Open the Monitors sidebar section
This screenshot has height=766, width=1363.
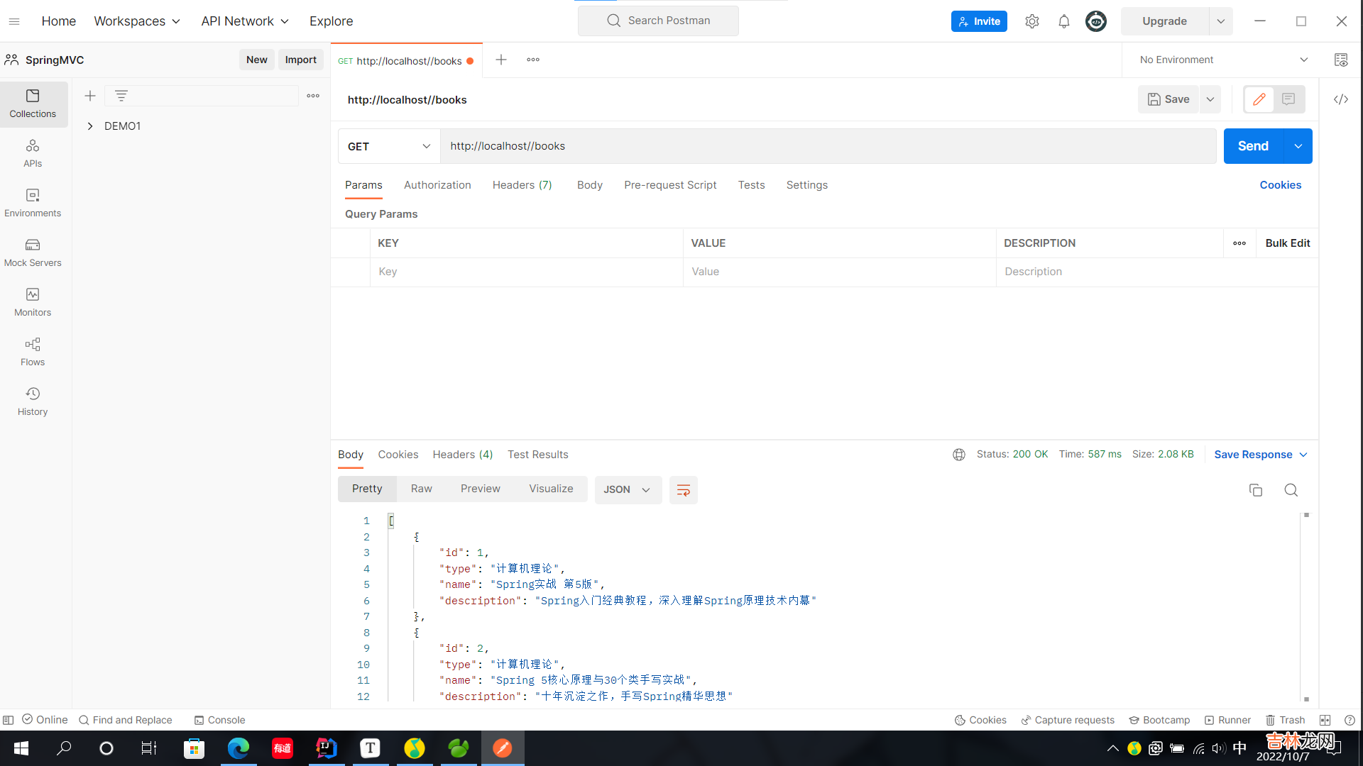tap(33, 301)
